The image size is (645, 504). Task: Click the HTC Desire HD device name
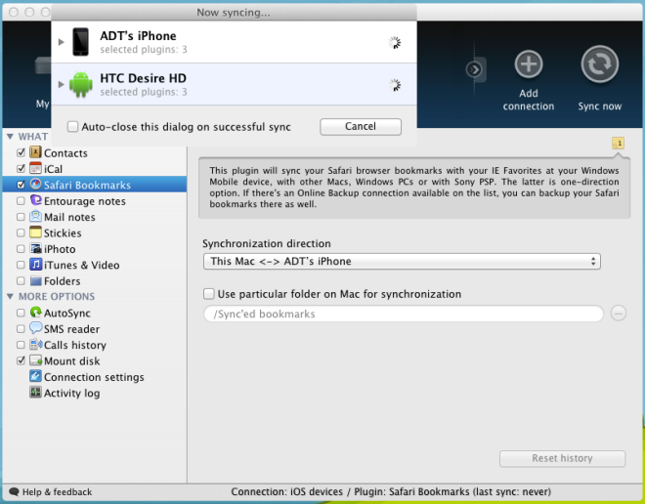[x=143, y=78]
